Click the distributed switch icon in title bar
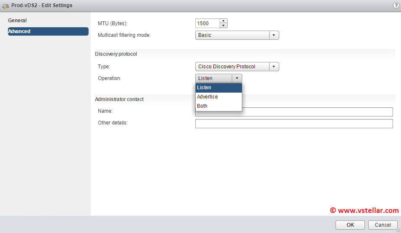Screen dimensions: 401x233 pos(5,6)
